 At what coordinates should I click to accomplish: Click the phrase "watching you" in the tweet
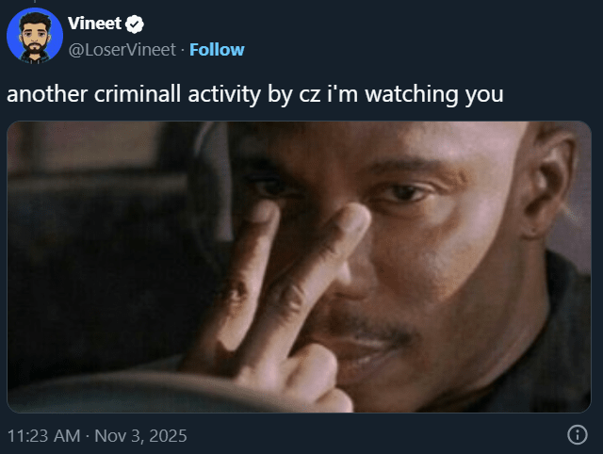point(434,94)
